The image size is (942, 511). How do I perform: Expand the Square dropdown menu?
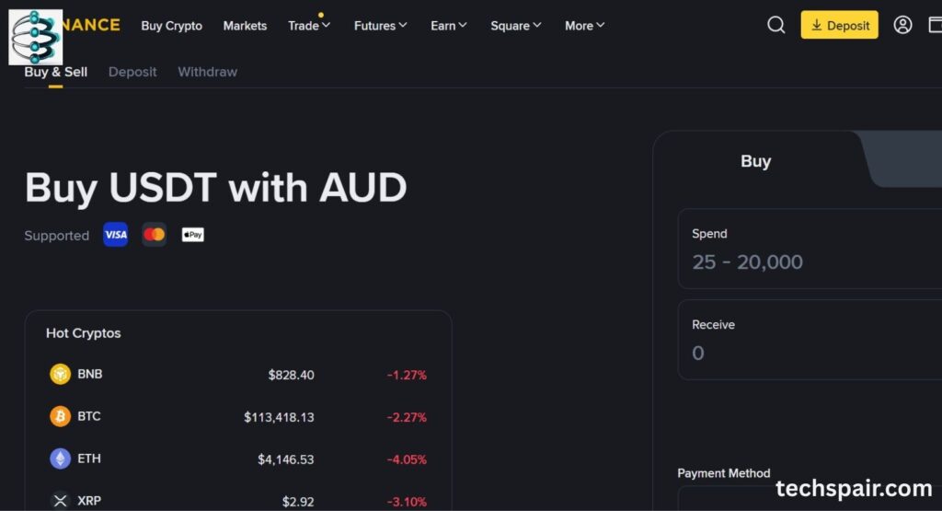click(x=516, y=26)
